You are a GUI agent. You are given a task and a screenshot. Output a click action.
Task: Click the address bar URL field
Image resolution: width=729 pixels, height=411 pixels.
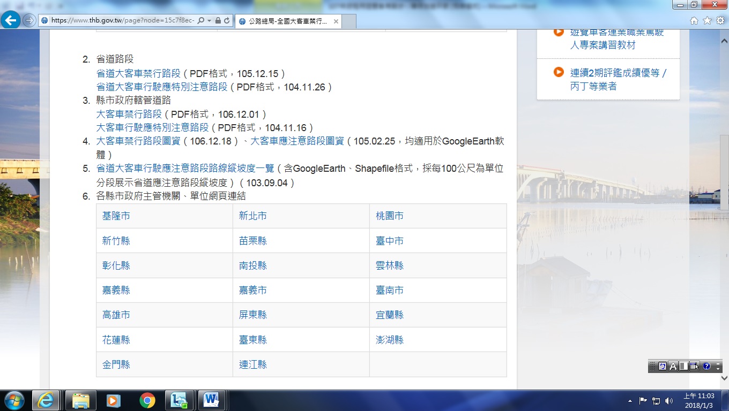(122, 21)
